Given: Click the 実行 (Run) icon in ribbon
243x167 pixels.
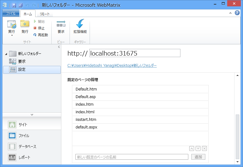Looking at the screenshot, I should (x=12, y=25).
